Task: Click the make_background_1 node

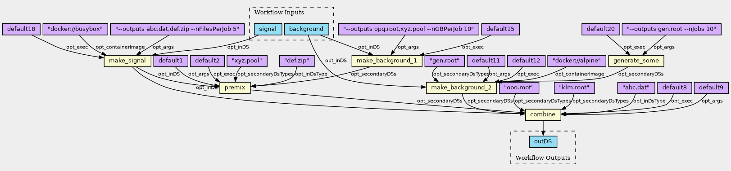Action: coord(386,61)
